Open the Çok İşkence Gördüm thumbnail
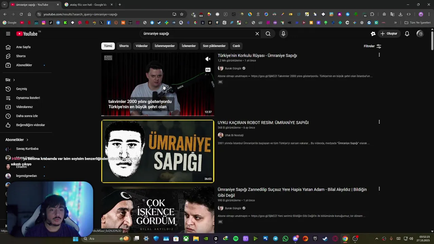 pyautogui.click(x=158, y=209)
